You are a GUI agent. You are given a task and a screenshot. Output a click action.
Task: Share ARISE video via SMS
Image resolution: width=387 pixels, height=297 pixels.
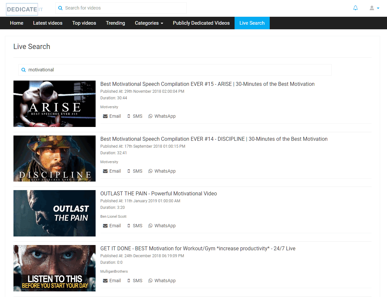click(x=135, y=116)
